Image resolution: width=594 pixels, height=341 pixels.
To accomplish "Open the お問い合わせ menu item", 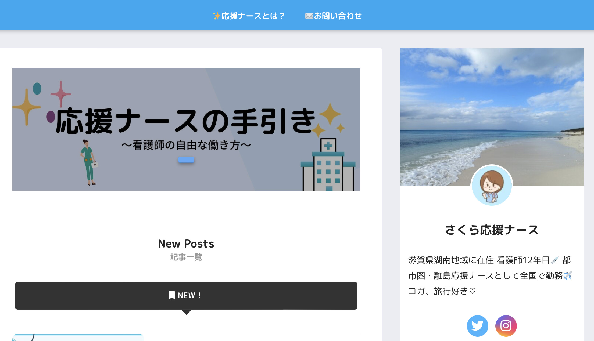I will coord(333,16).
